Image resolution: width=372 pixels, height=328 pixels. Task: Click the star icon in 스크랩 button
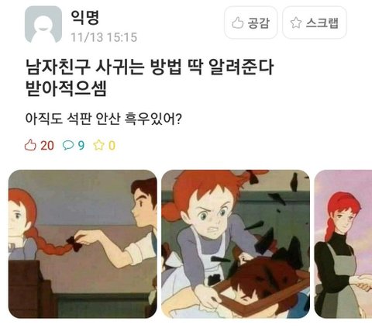point(296,22)
